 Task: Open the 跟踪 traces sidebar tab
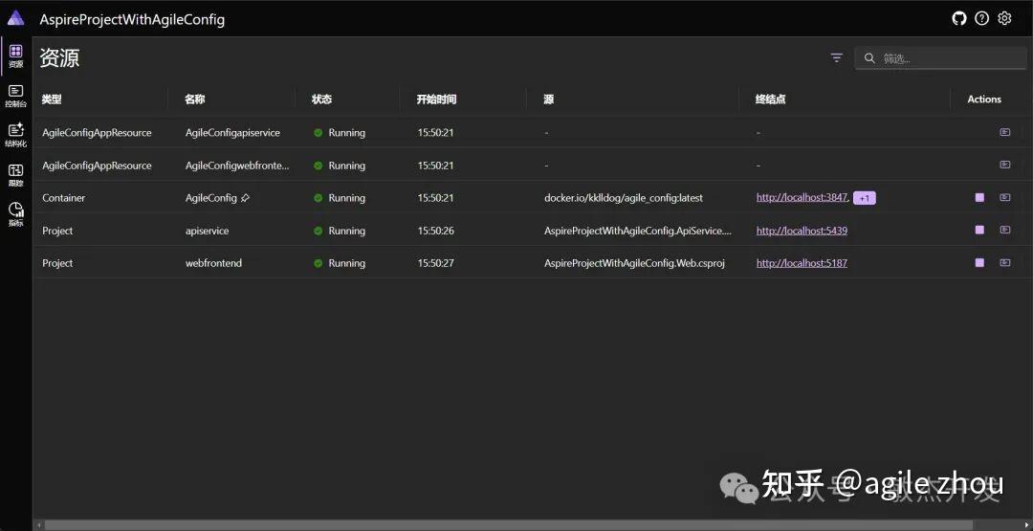click(x=16, y=175)
